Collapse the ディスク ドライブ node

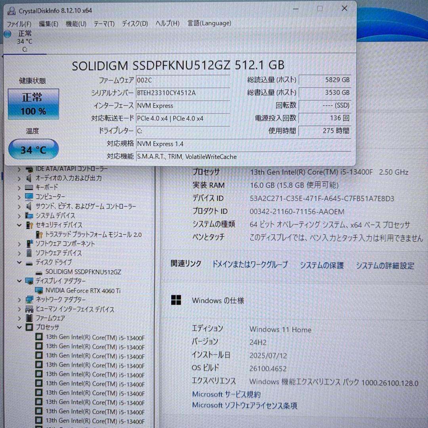[19, 262]
